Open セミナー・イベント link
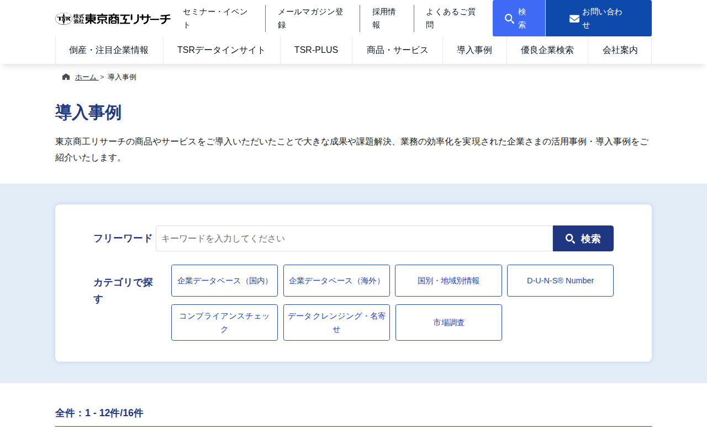Screen dimensions: 707x441 [218, 18]
